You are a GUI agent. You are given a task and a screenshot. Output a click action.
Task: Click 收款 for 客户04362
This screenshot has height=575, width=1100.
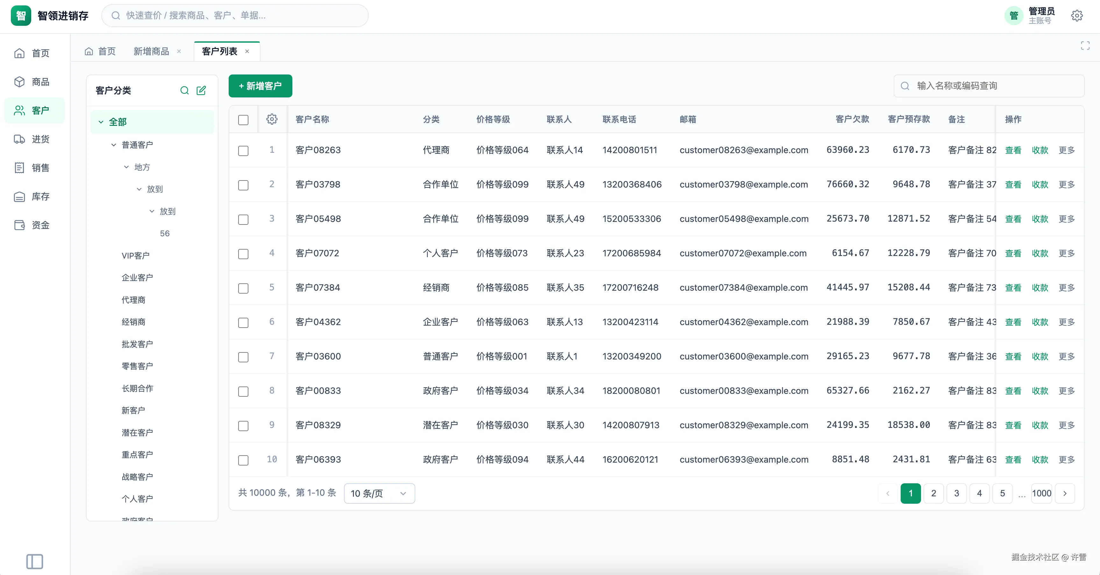[x=1040, y=322]
